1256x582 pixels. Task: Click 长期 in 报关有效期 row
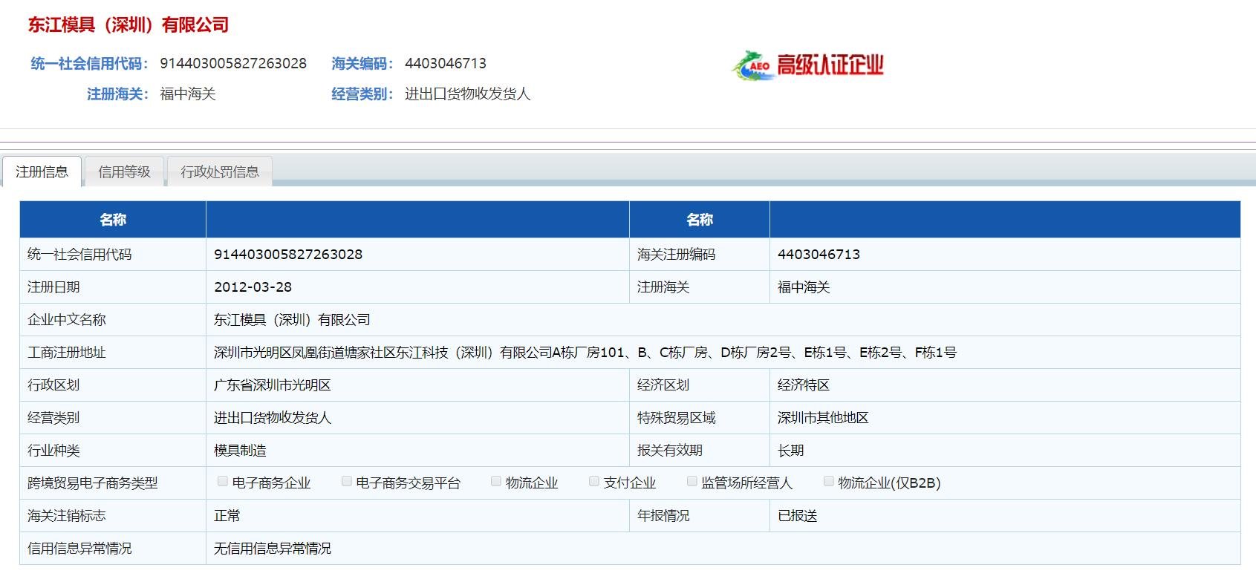(x=791, y=450)
